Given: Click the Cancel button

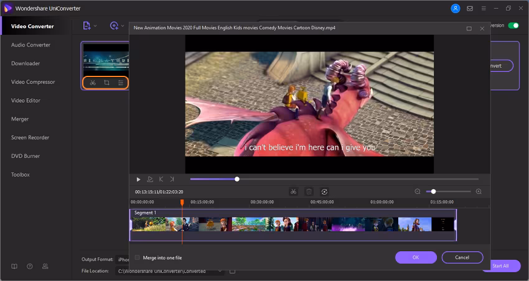Looking at the screenshot, I should coord(462,257).
